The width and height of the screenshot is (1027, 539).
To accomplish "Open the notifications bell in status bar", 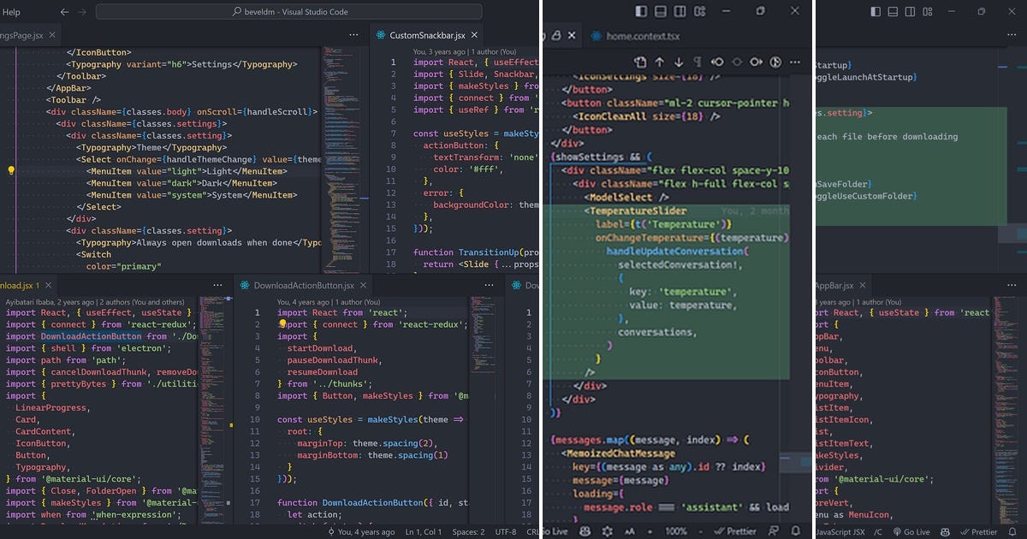I will pyautogui.click(x=794, y=531).
